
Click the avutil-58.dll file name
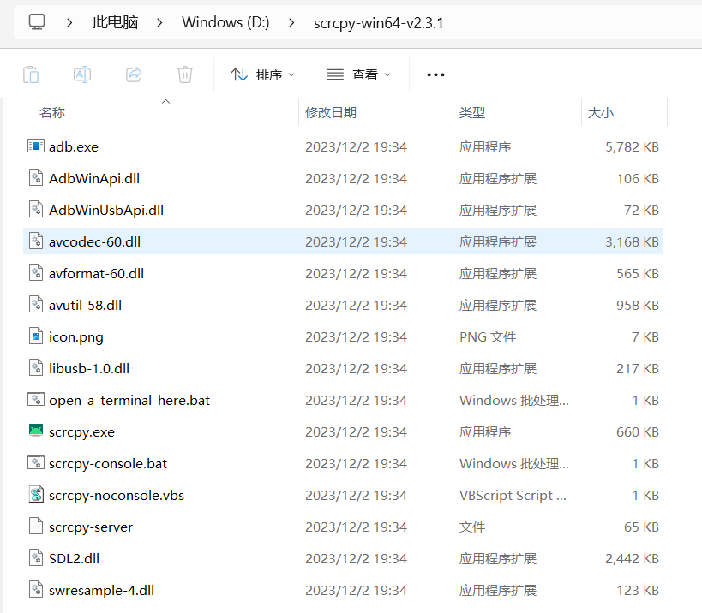coord(85,306)
